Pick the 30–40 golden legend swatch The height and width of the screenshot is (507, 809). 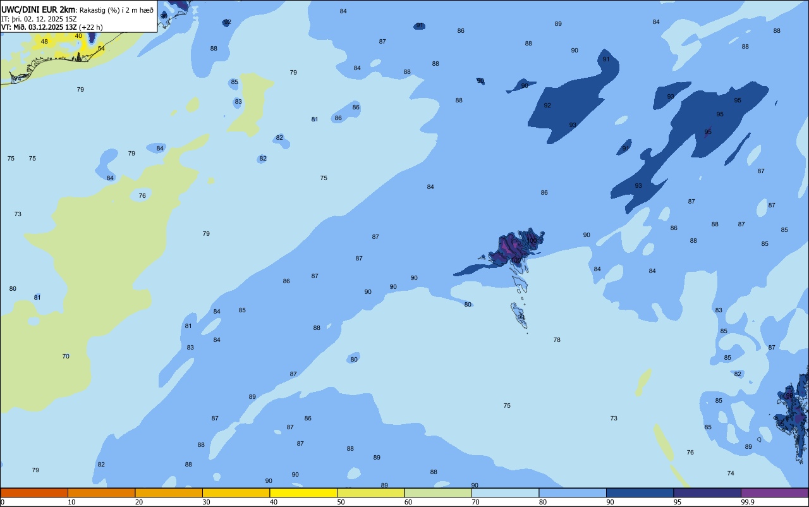coord(236,492)
